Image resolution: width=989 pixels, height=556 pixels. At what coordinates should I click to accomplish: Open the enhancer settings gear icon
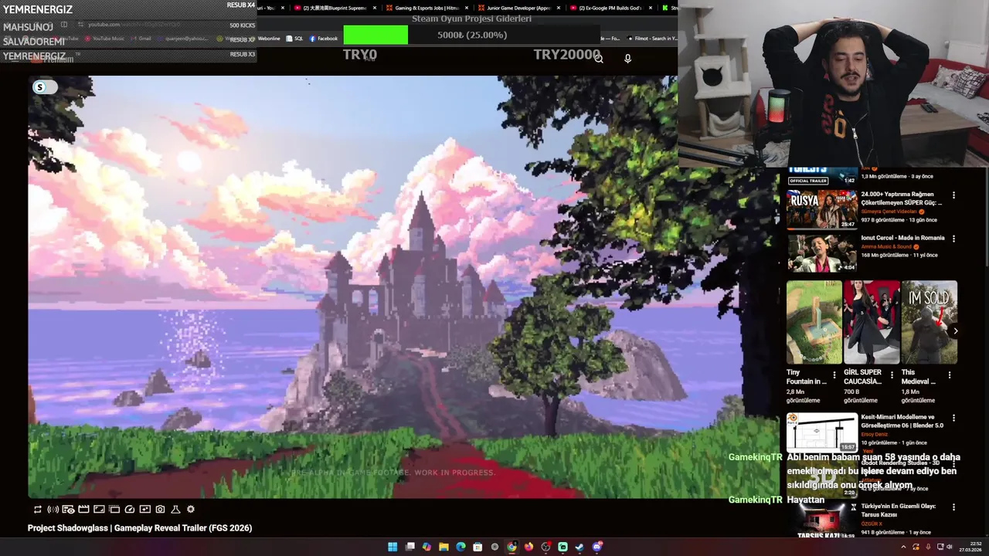(x=191, y=510)
